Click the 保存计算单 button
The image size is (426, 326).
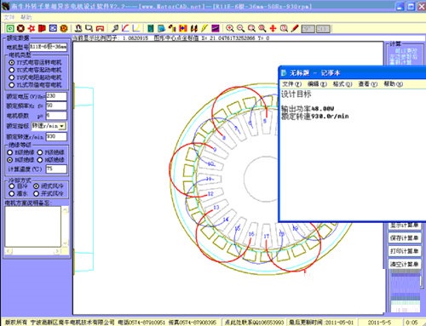click(404, 237)
